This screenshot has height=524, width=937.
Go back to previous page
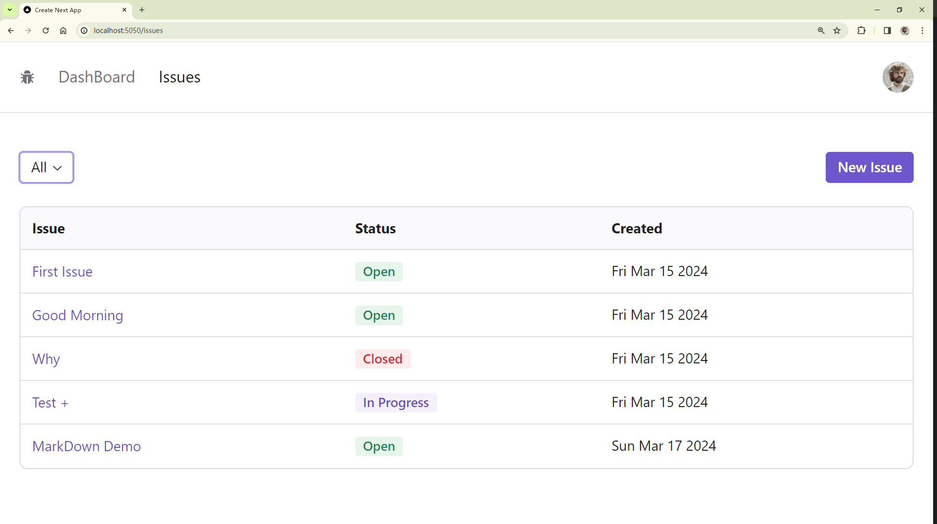[x=11, y=31]
